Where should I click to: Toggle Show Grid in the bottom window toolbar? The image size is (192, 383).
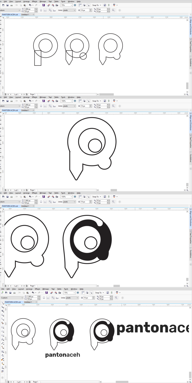[87, 293]
